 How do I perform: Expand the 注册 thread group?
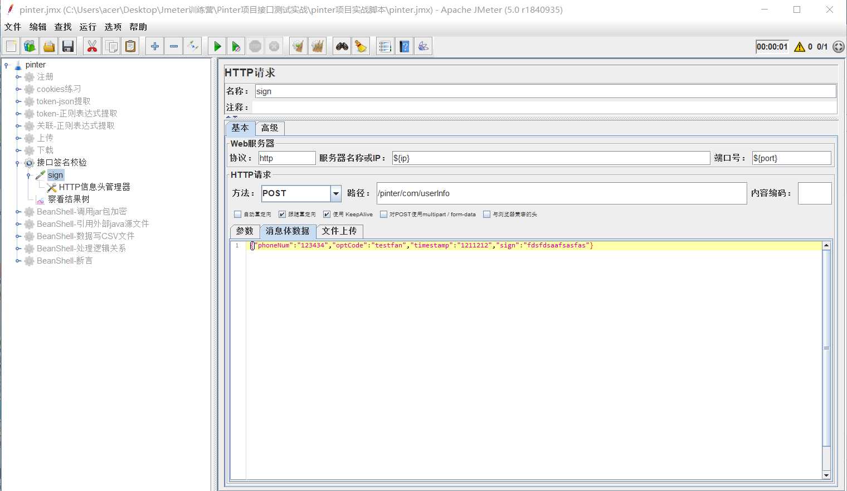[18, 77]
